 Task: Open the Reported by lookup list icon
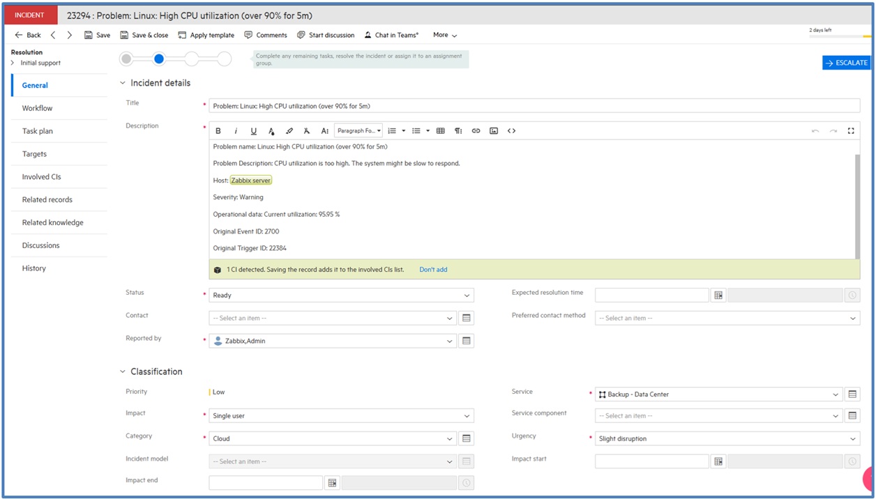point(467,341)
